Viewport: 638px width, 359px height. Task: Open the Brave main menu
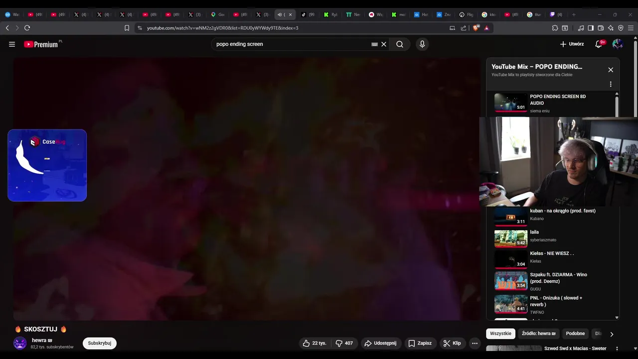(631, 28)
